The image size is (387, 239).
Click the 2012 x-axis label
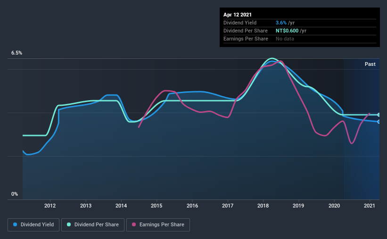coord(50,206)
